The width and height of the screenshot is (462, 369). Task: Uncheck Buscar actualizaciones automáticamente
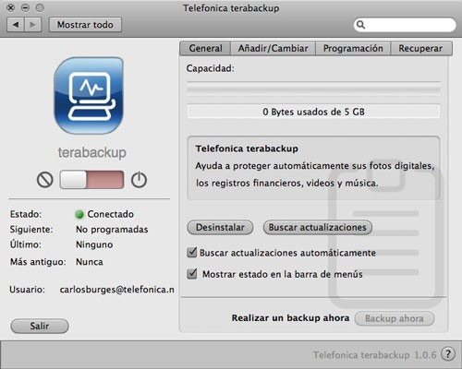coord(192,253)
